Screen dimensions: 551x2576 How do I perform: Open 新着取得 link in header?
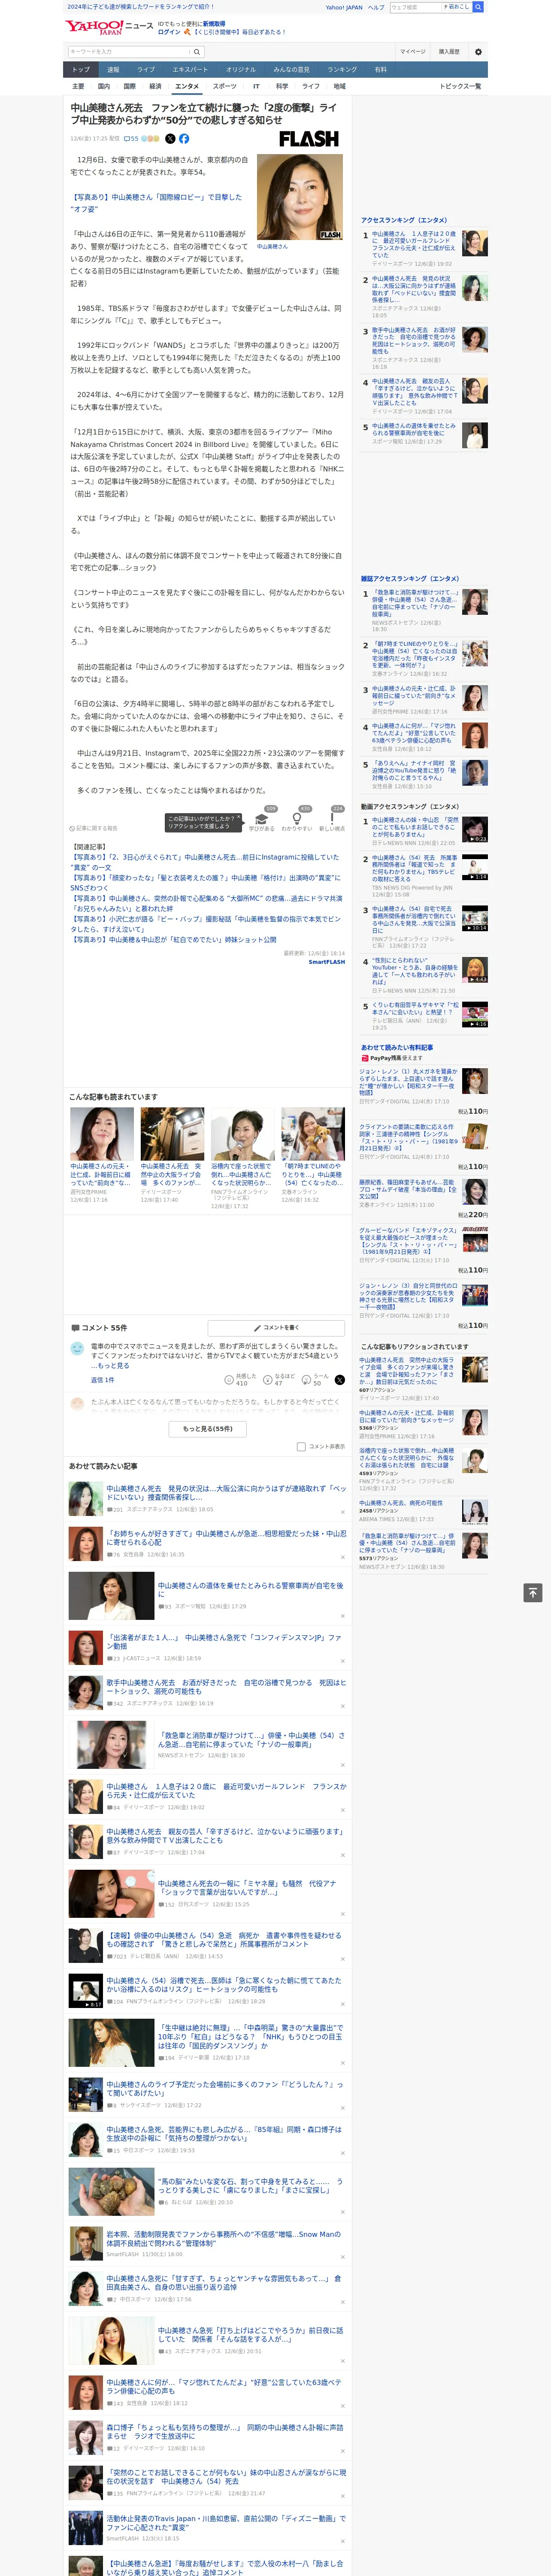pyautogui.click(x=214, y=23)
